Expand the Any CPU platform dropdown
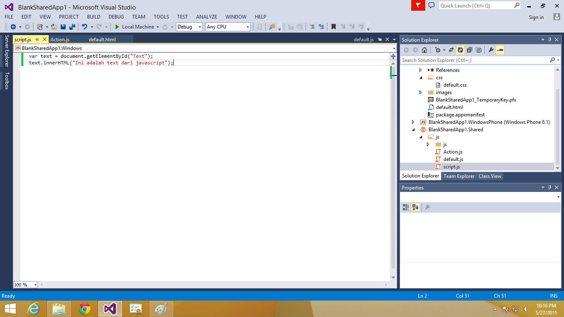Viewport: 564px width, 317px height. [x=247, y=26]
